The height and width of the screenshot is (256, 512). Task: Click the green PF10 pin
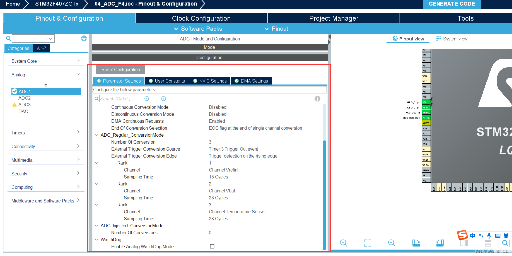426,107
